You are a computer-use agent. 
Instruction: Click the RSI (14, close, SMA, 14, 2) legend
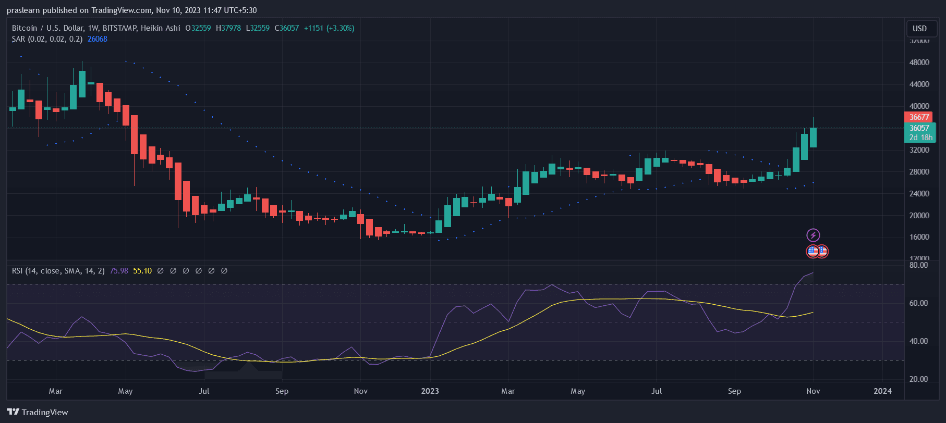tap(58, 271)
